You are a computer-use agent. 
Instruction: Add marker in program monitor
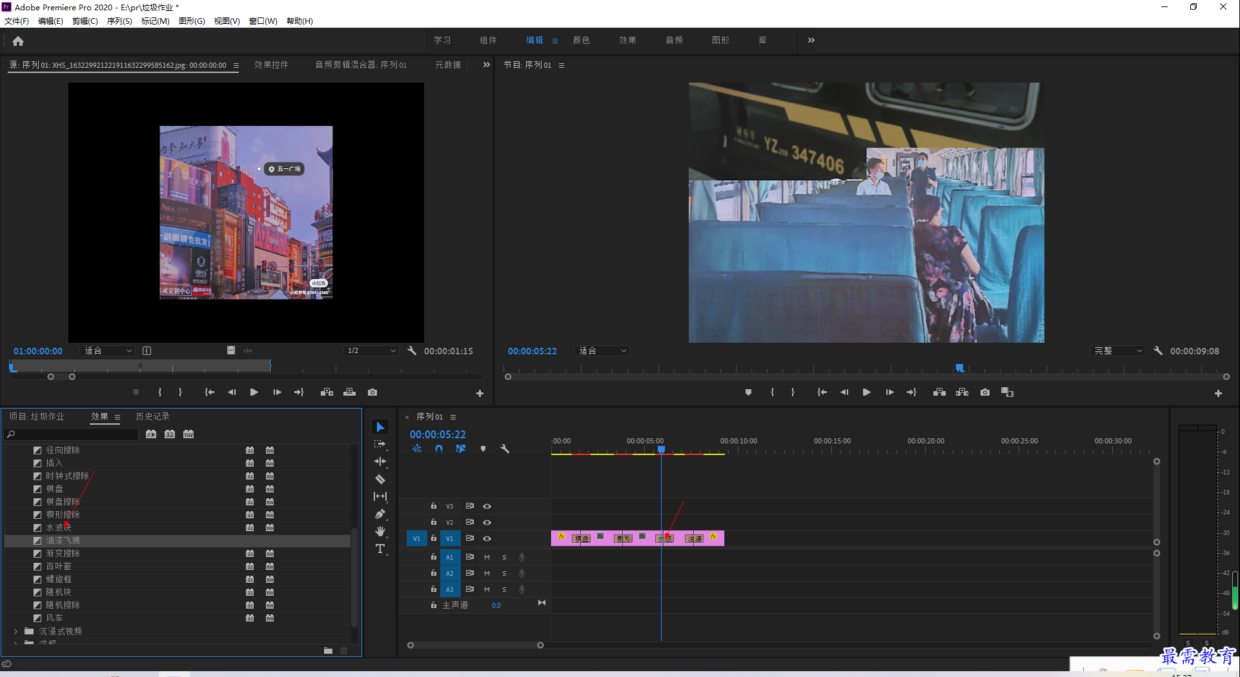pyautogui.click(x=748, y=392)
